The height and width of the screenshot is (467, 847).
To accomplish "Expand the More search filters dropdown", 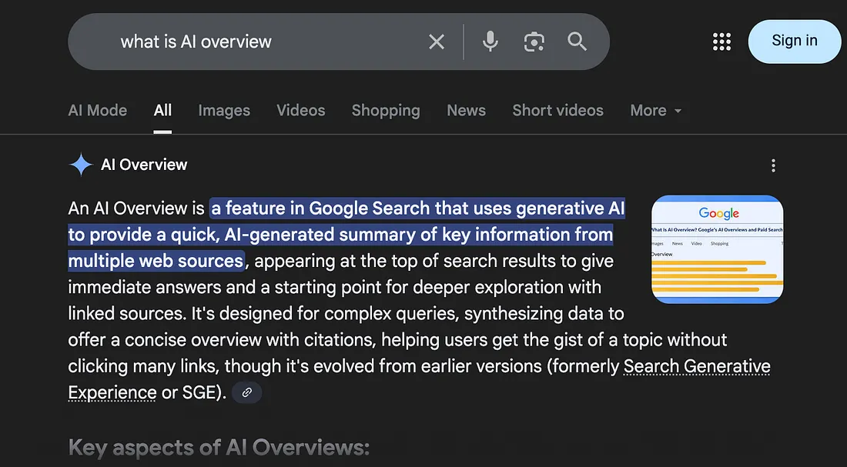I will 654,110.
